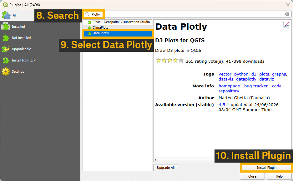
Task: Click the Data Plotly chart logo icon
Action: [x=286, y=25]
